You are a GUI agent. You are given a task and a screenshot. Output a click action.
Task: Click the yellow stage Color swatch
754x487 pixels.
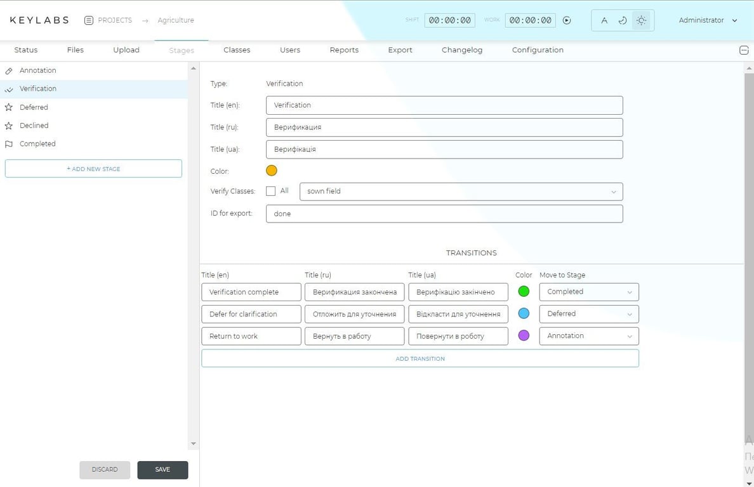coord(271,170)
